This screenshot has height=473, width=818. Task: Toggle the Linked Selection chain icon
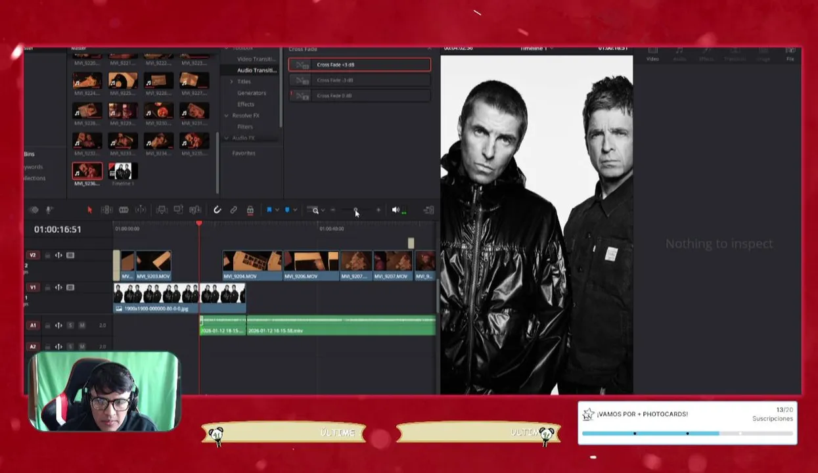tap(233, 210)
